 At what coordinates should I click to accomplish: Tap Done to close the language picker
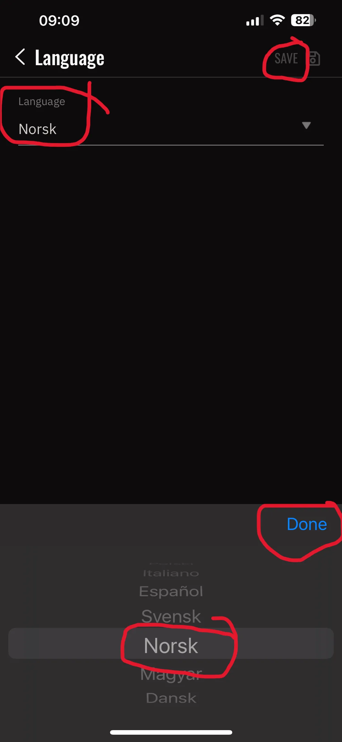(307, 524)
